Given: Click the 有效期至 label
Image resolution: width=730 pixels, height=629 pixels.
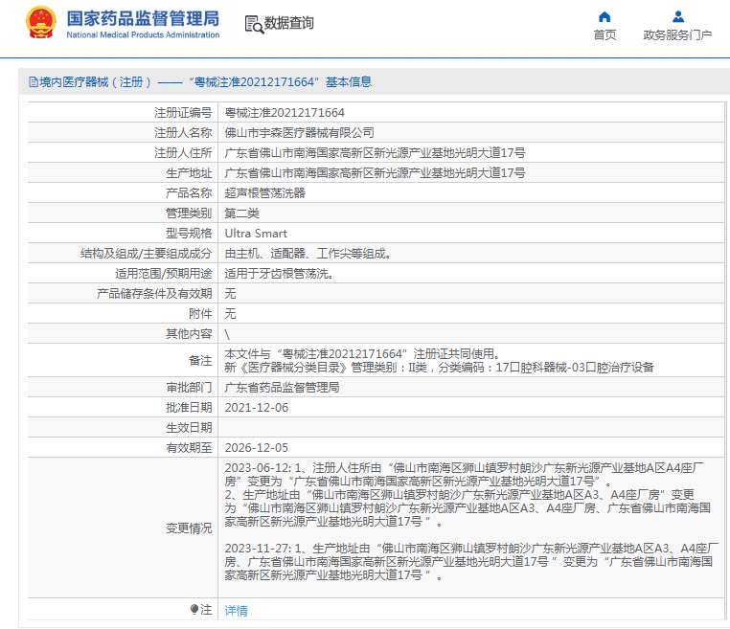Looking at the screenshot, I should pyautogui.click(x=189, y=447).
